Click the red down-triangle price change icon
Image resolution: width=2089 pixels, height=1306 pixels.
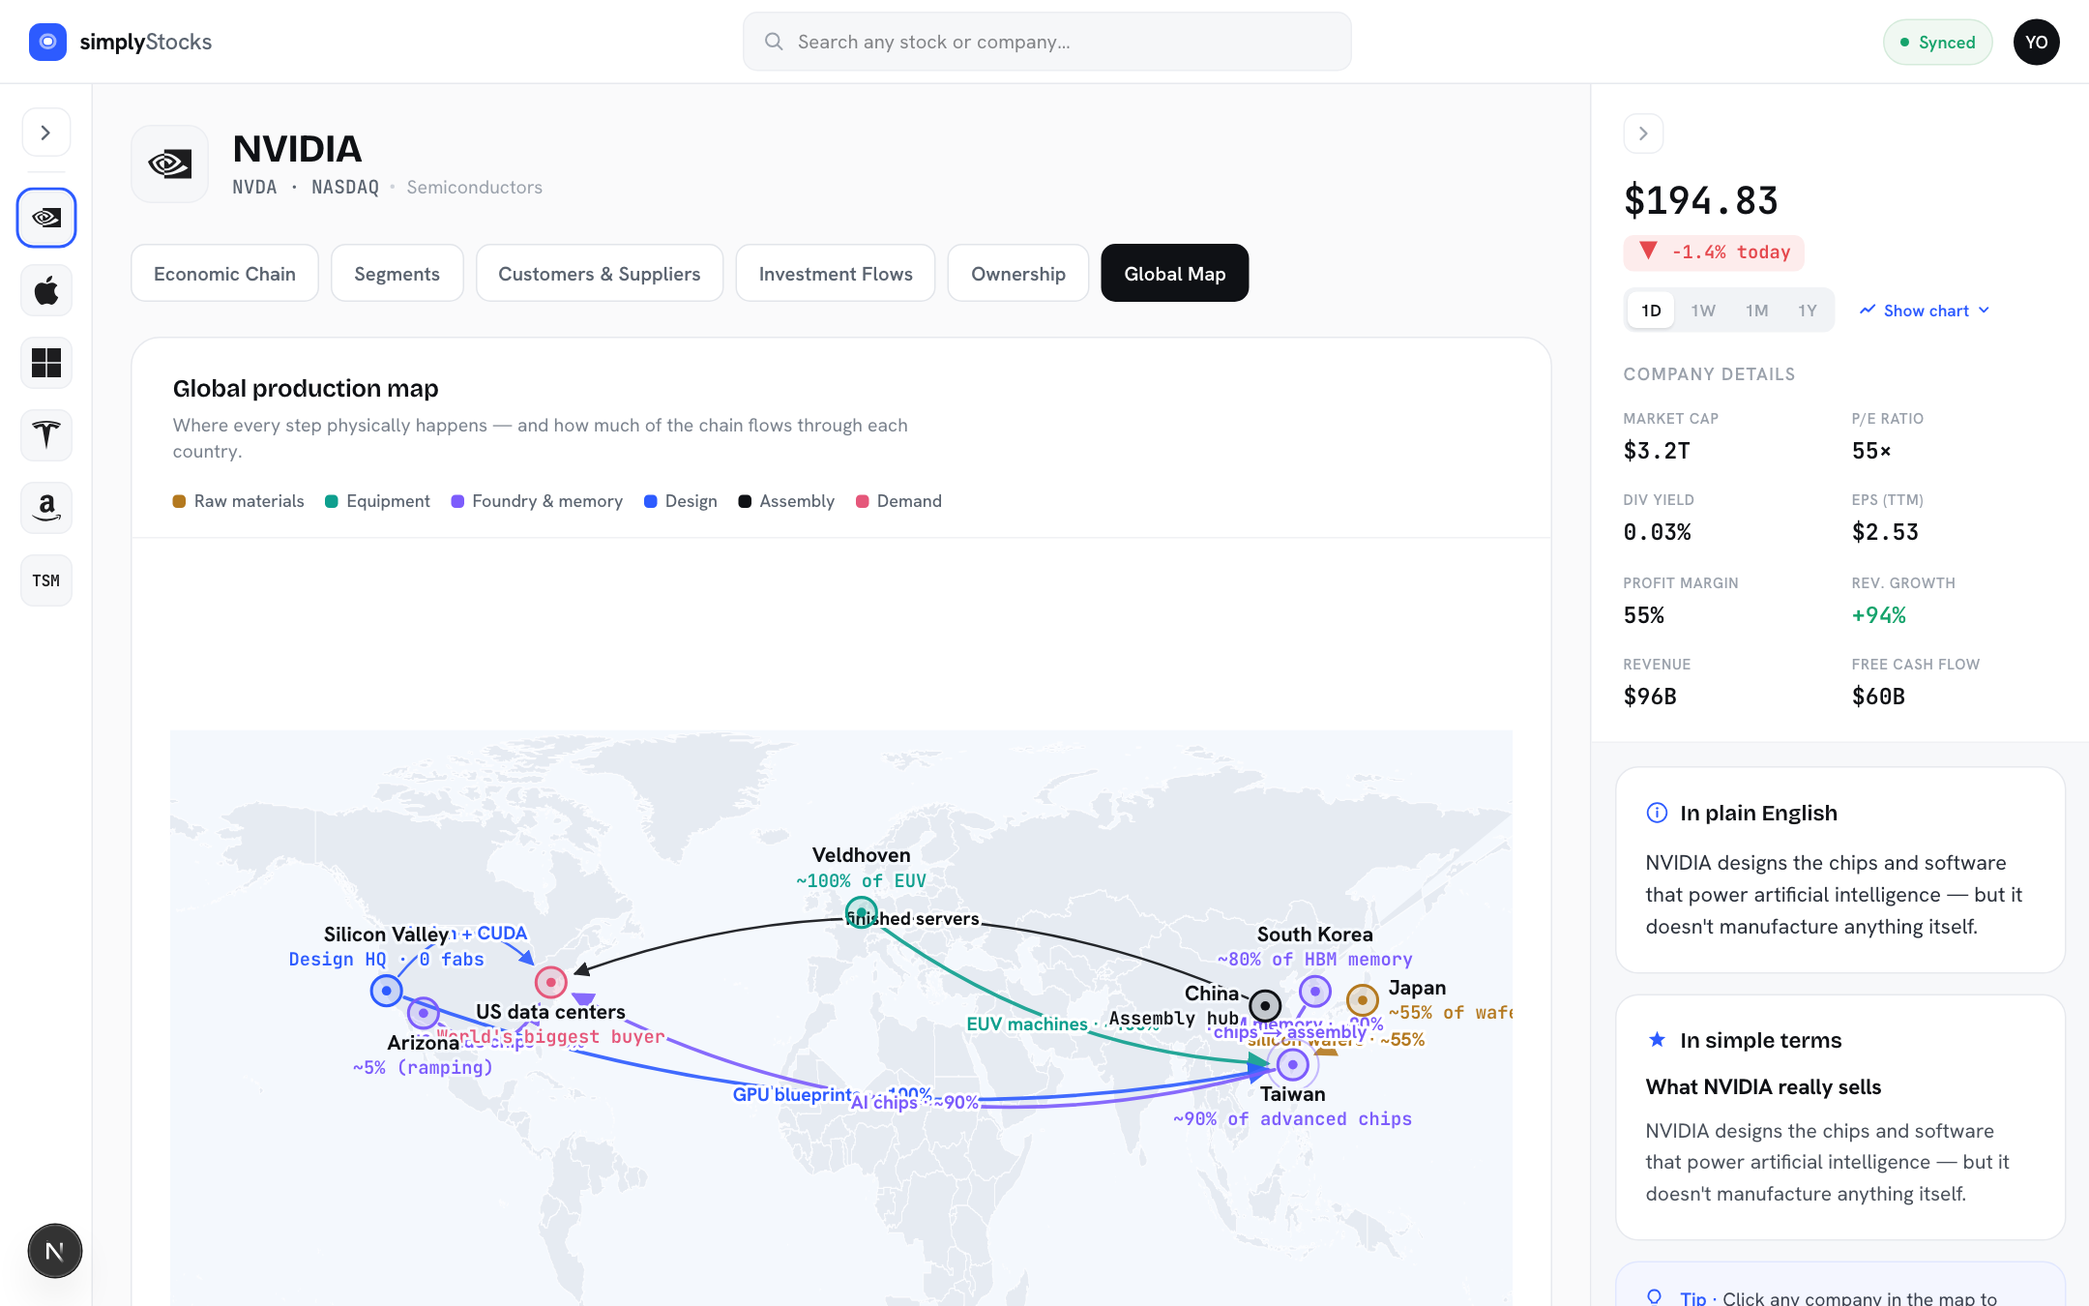pos(1649,251)
